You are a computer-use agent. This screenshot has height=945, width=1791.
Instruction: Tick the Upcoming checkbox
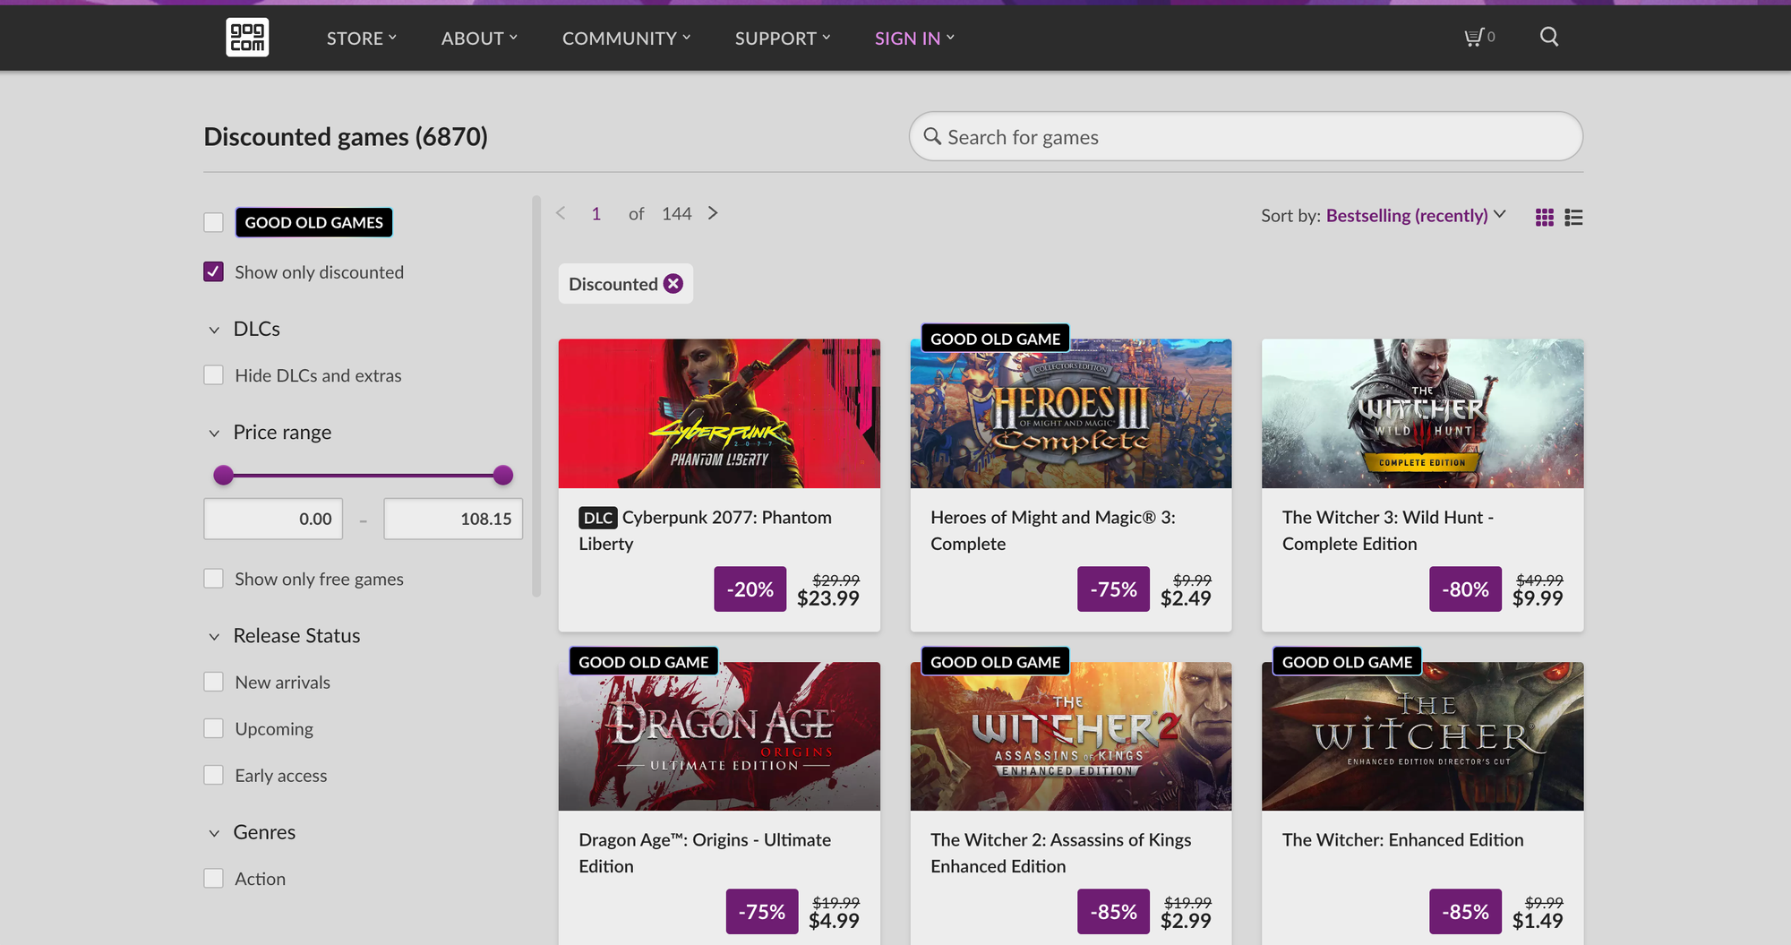coord(213,728)
